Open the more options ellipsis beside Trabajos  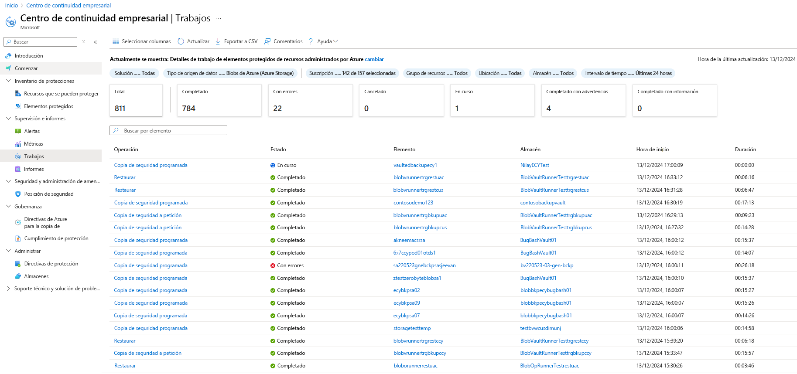[x=219, y=18]
